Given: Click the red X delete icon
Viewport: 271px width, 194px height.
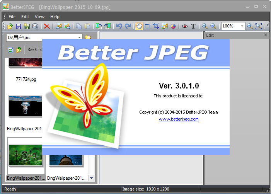Looking at the screenshot, I should point(47,26).
